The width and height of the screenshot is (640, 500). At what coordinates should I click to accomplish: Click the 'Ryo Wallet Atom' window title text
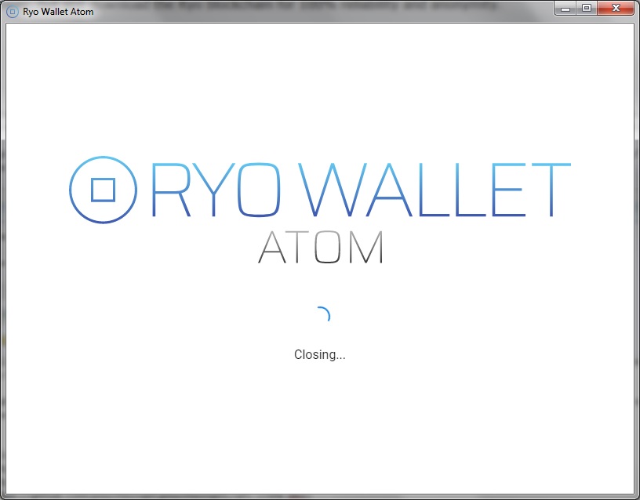[58, 12]
